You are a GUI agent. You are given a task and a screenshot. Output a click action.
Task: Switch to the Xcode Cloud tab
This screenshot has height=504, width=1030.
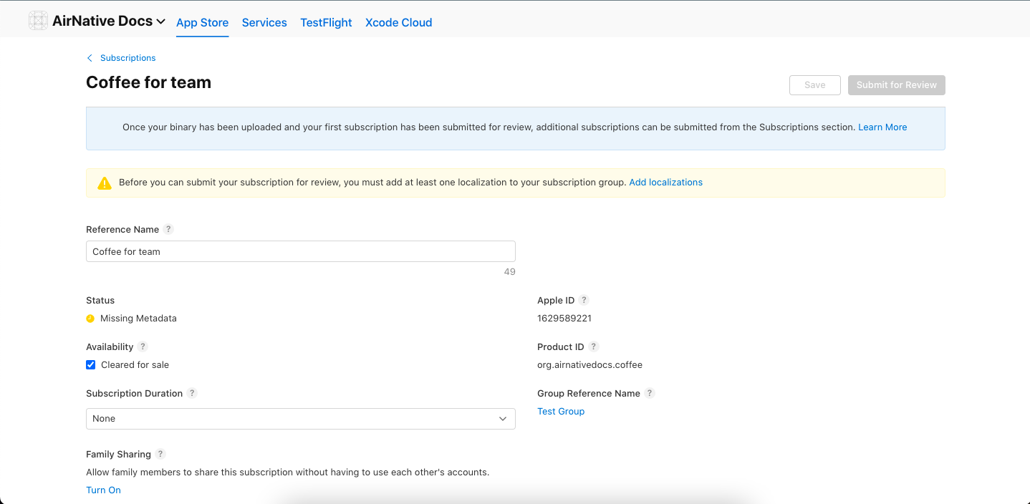click(x=398, y=22)
